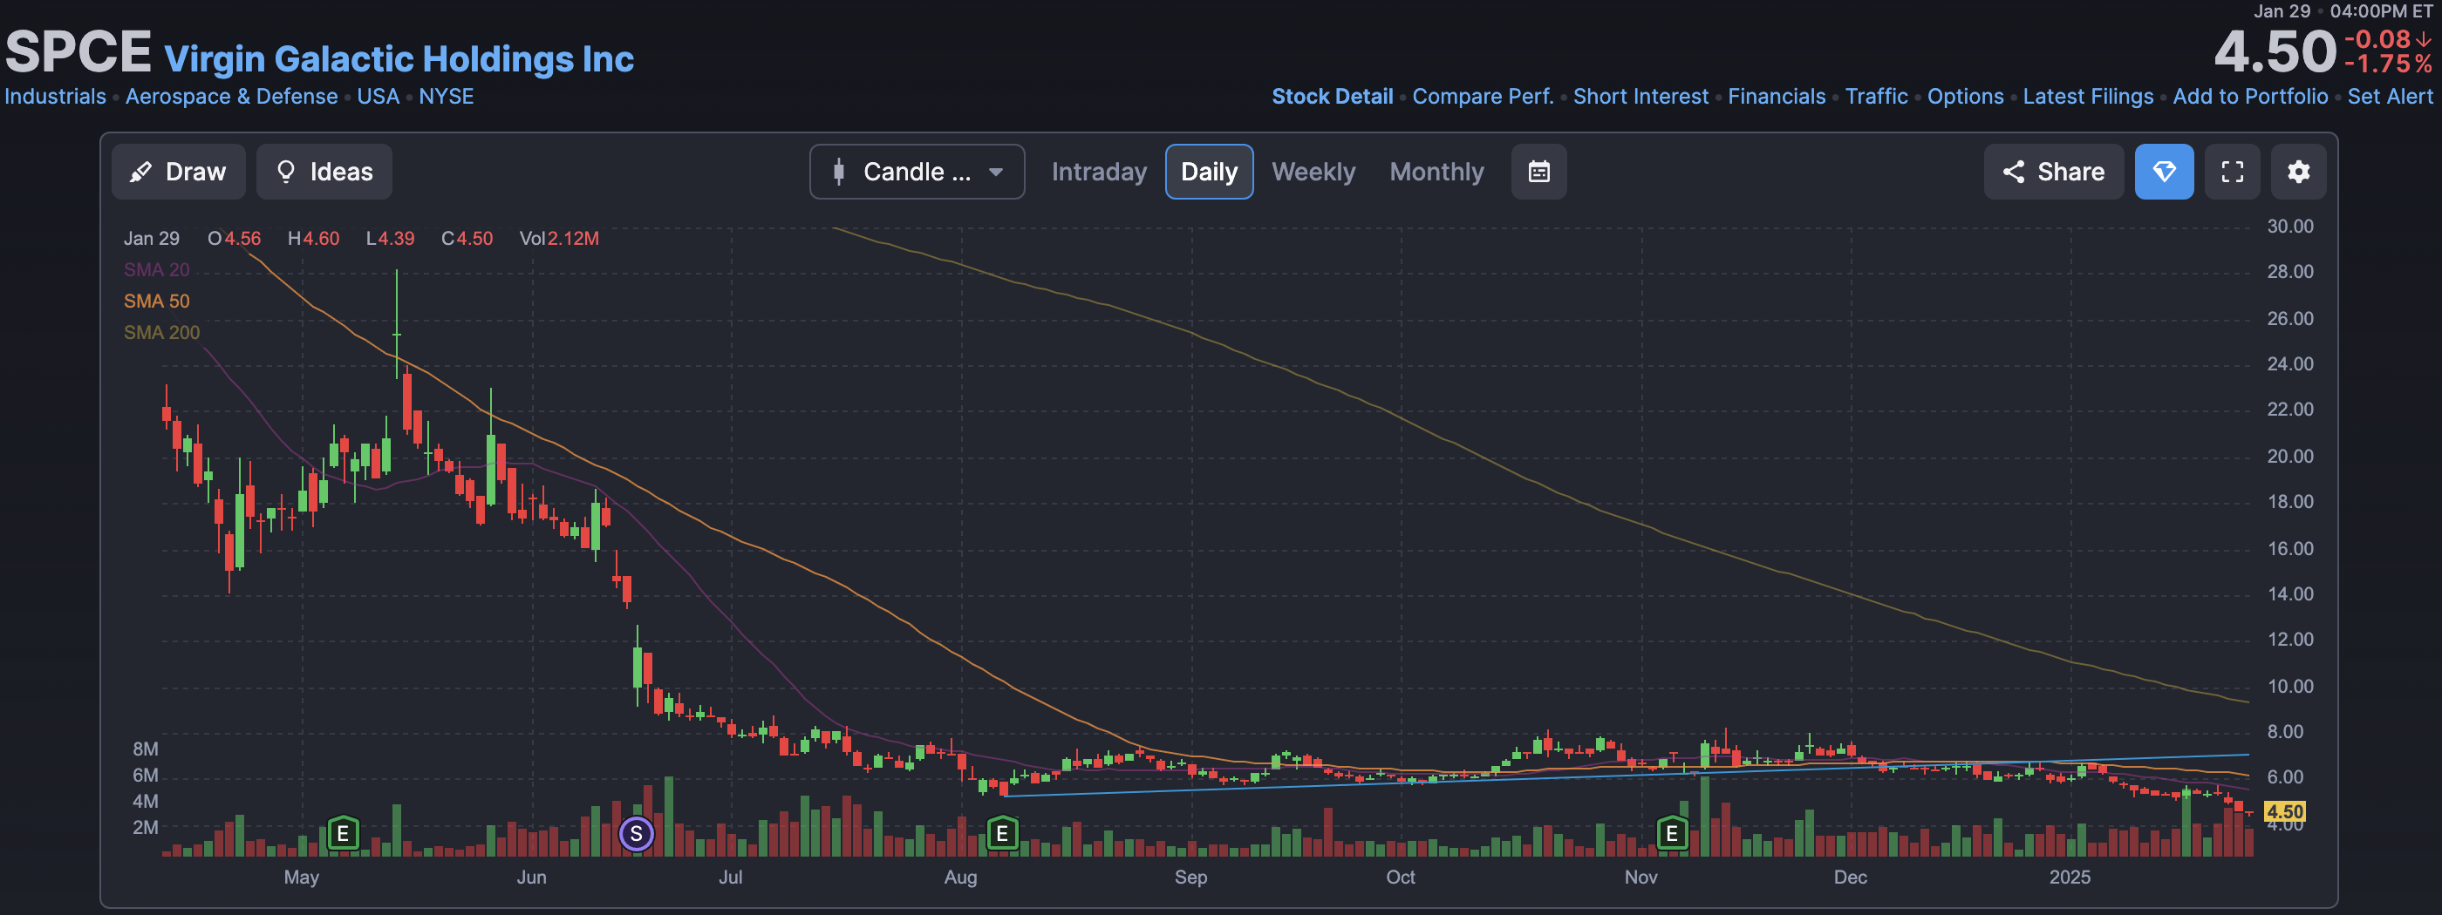
Task: Click the May earnings E marker
Action: tap(342, 834)
